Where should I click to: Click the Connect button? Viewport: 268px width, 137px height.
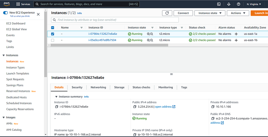[x=183, y=13]
